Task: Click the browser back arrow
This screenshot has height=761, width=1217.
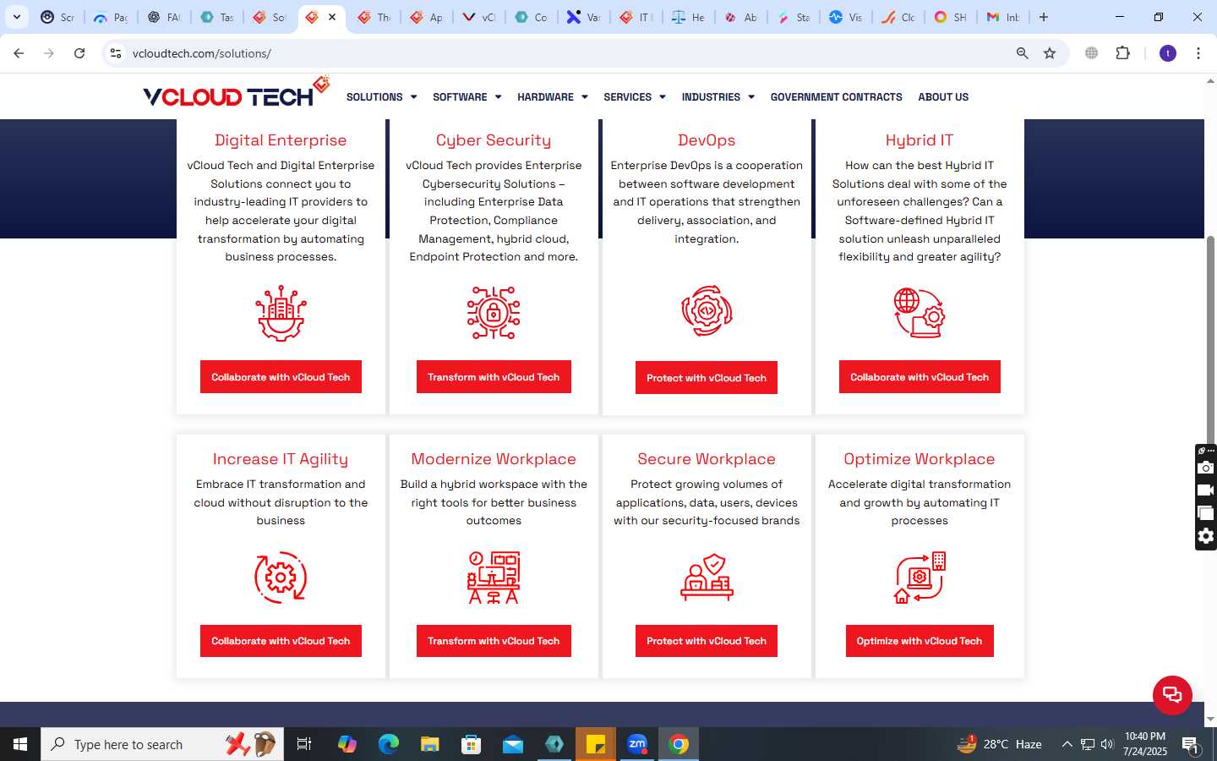Action: (x=19, y=53)
